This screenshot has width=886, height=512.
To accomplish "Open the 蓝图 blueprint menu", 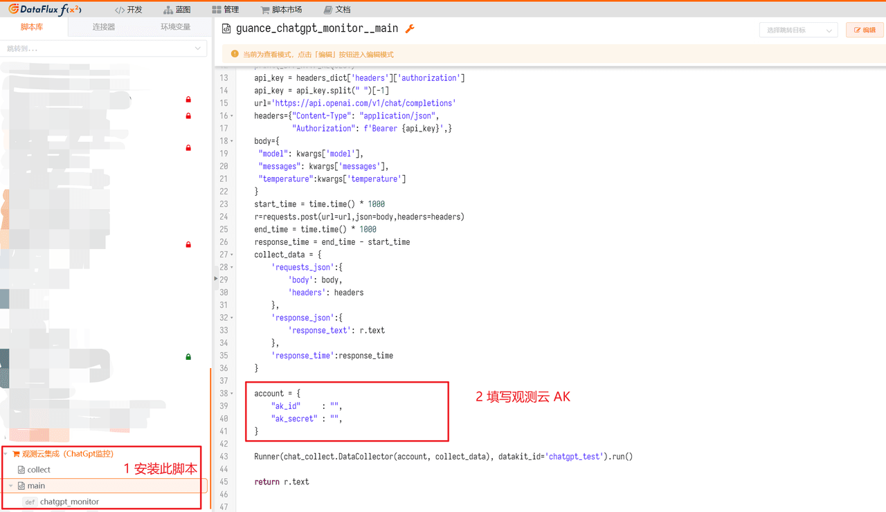I will click(177, 10).
